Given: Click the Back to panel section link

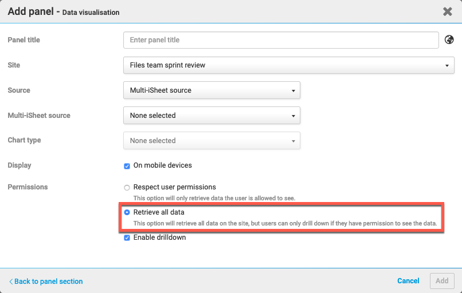Looking at the screenshot, I should point(46,282).
